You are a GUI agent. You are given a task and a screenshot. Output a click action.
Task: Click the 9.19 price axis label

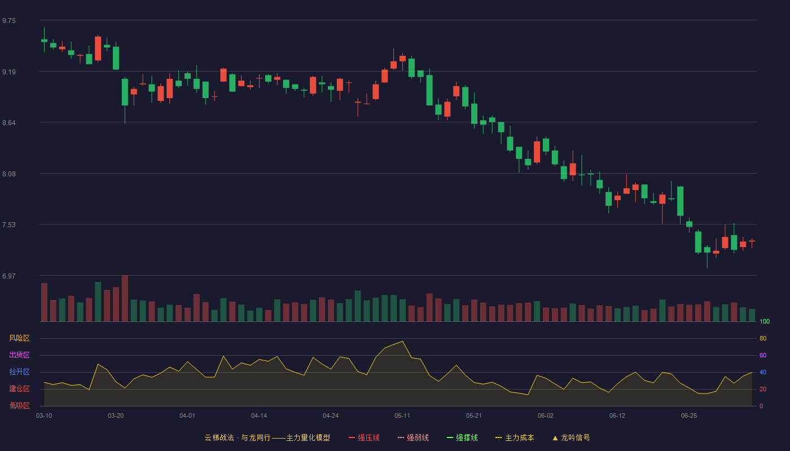[9, 72]
